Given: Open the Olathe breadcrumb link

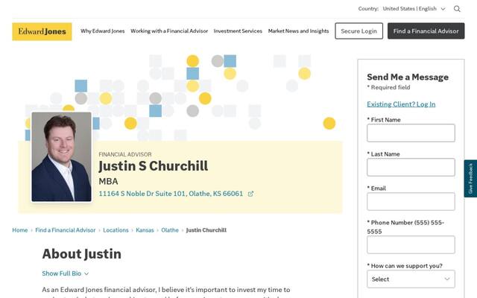Looking at the screenshot, I should (170, 230).
